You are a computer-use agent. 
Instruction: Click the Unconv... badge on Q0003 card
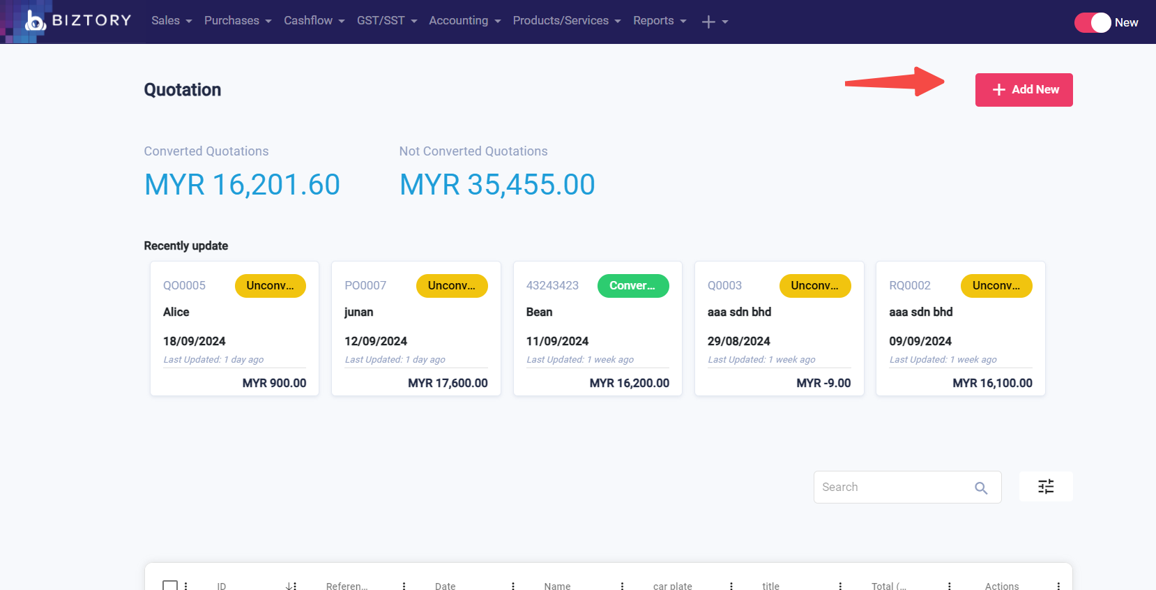click(x=815, y=286)
